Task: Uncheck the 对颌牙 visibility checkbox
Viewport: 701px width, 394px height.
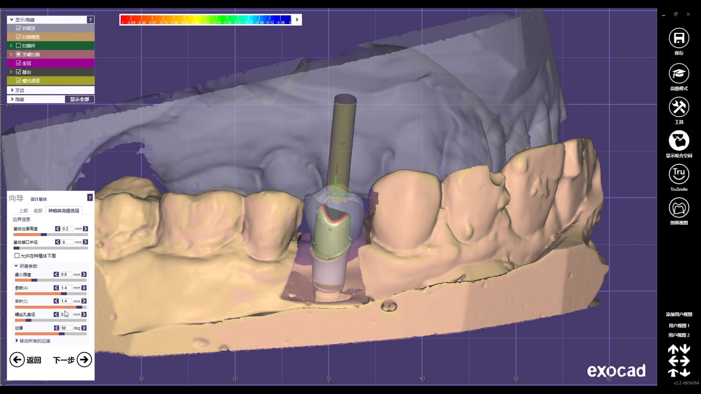Action: pos(18,28)
